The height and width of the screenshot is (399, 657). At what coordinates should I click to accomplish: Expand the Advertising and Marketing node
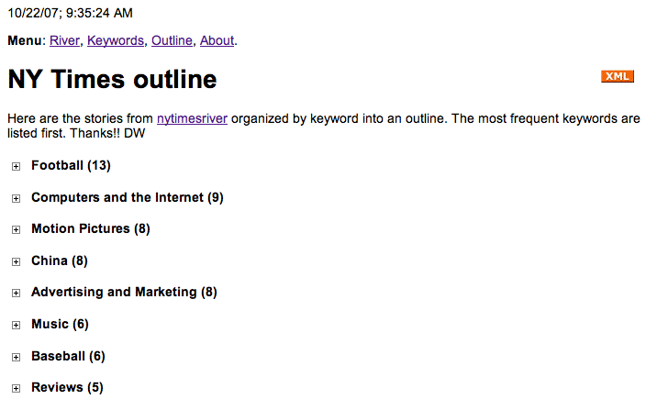16,294
